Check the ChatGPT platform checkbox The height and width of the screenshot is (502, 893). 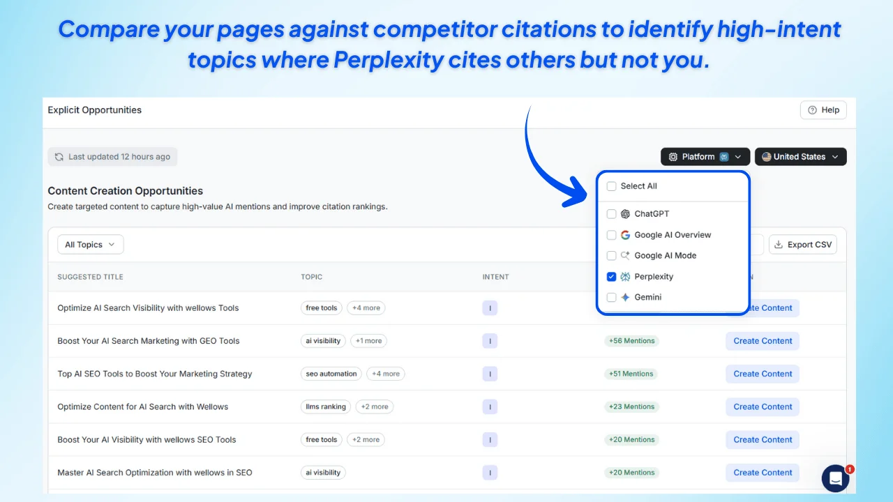[x=611, y=213]
